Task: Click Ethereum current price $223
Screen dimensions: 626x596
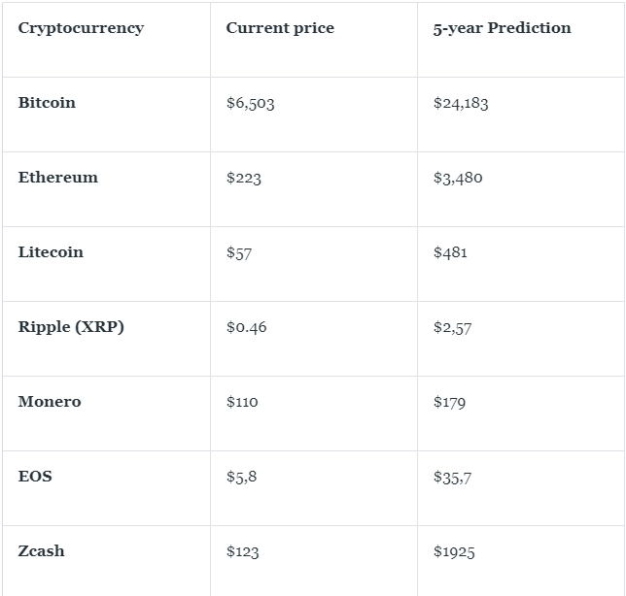Action: point(243,179)
